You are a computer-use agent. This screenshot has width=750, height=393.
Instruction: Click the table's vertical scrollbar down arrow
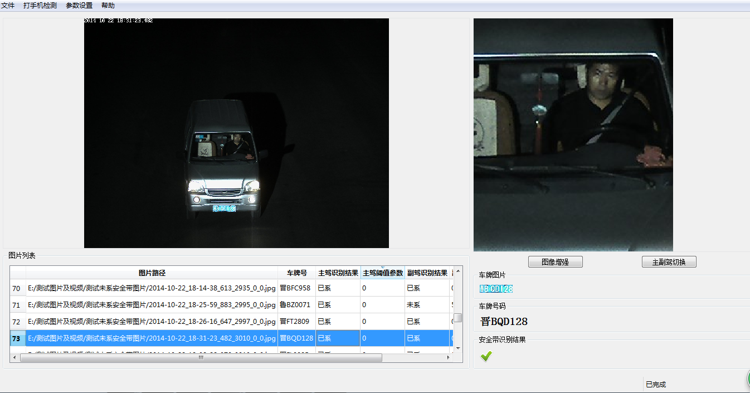click(x=458, y=348)
